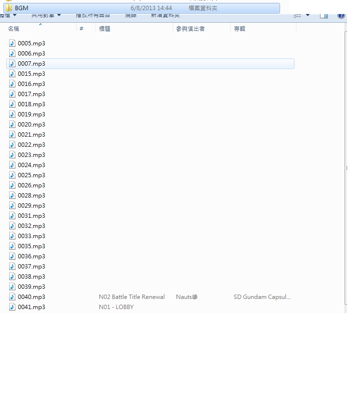
Task: Click the title N01 - LOBBY
Action: coord(116,307)
